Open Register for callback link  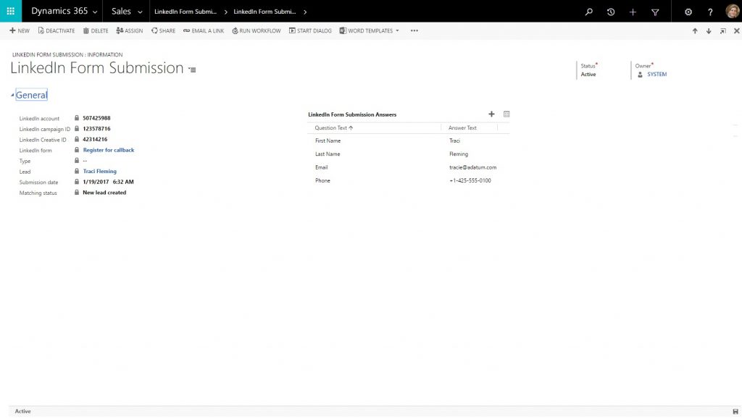pyautogui.click(x=109, y=150)
